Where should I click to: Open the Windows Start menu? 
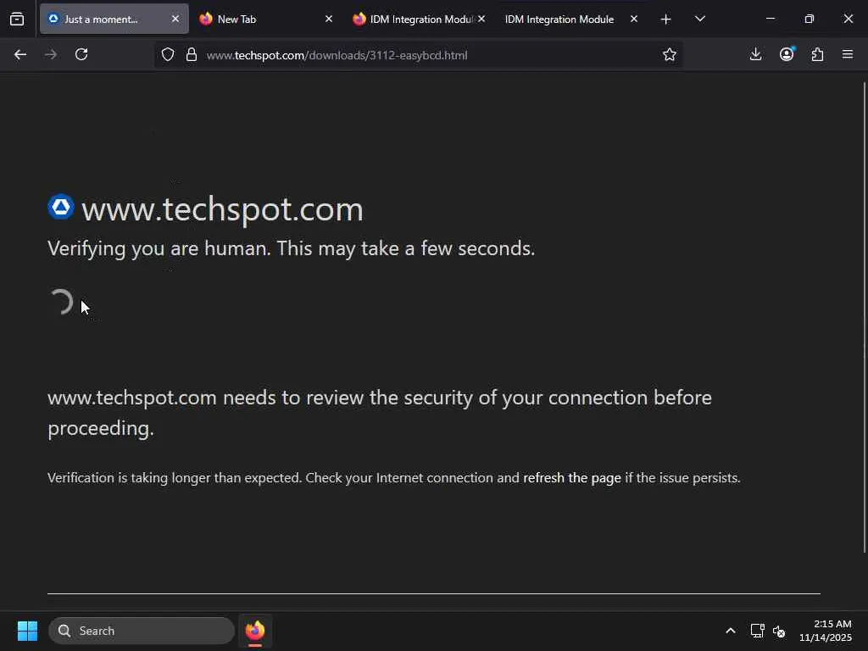(x=27, y=631)
